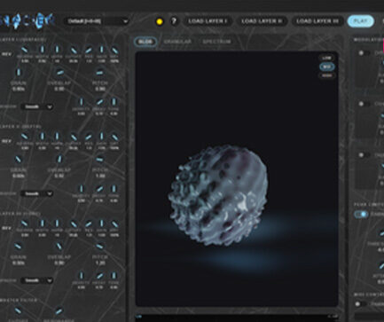Disable the Peak Compressor enable switch
The image size is (384, 322).
coord(361,214)
